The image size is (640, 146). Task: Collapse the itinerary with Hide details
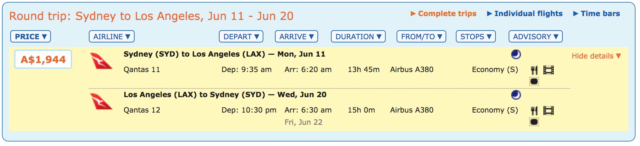click(596, 56)
